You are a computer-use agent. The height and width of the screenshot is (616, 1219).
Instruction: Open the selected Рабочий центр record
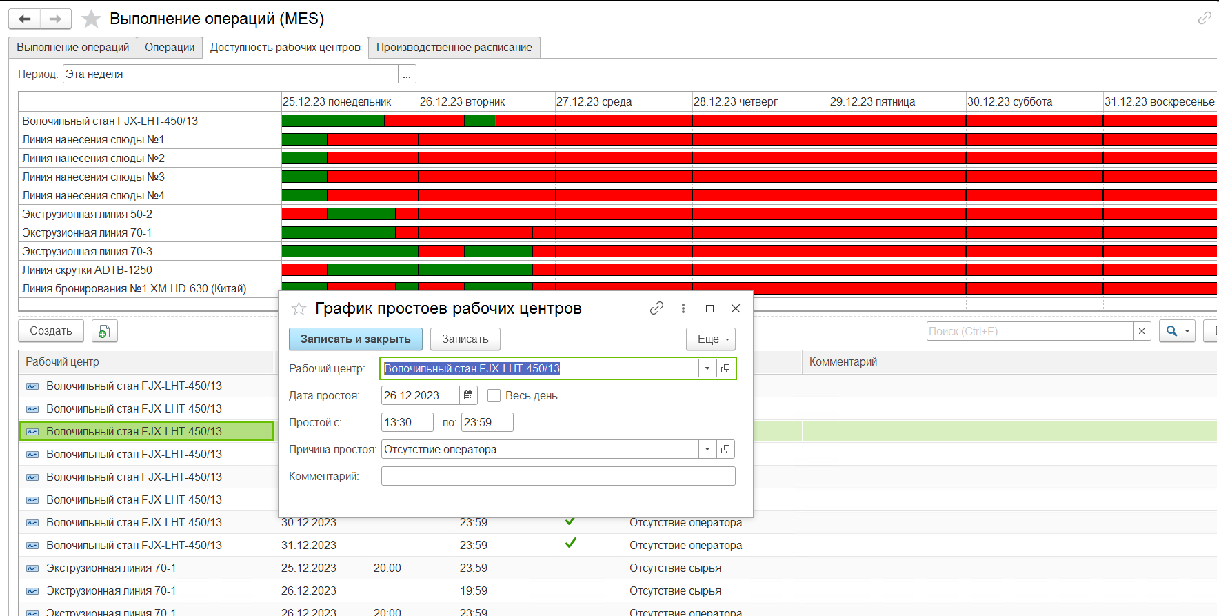pos(725,368)
